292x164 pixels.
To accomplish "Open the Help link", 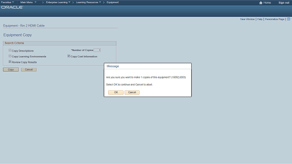I will click(x=260, y=19).
